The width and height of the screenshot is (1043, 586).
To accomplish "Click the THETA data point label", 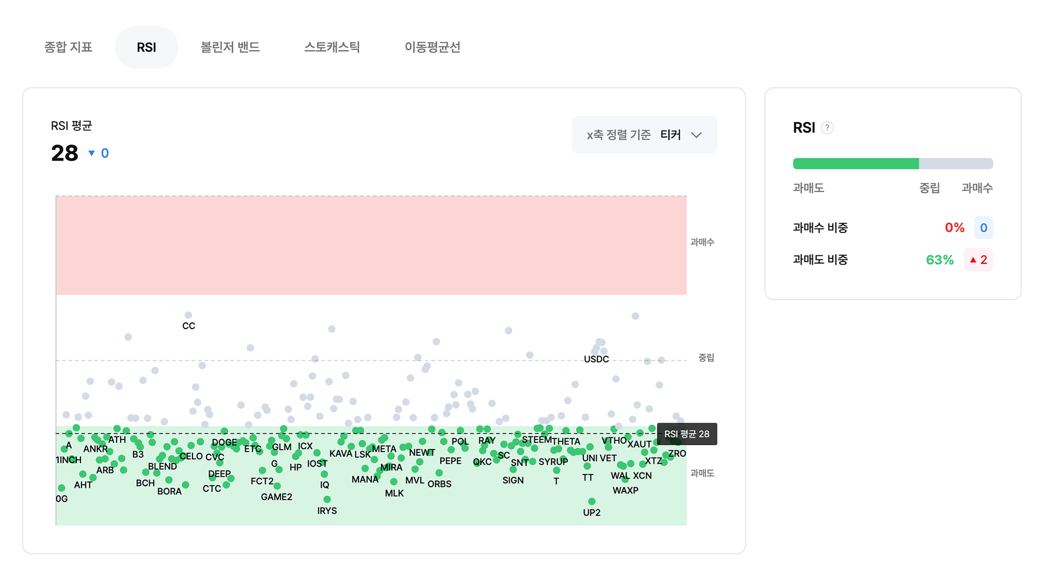I will click(x=566, y=442).
